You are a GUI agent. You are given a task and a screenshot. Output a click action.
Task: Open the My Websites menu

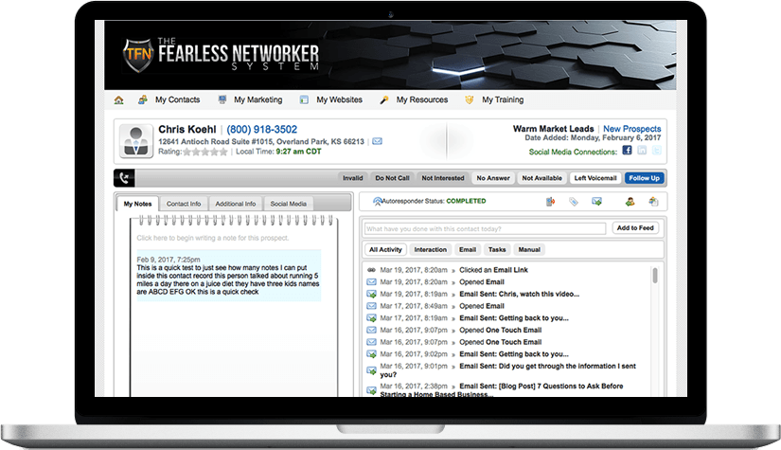(x=339, y=99)
